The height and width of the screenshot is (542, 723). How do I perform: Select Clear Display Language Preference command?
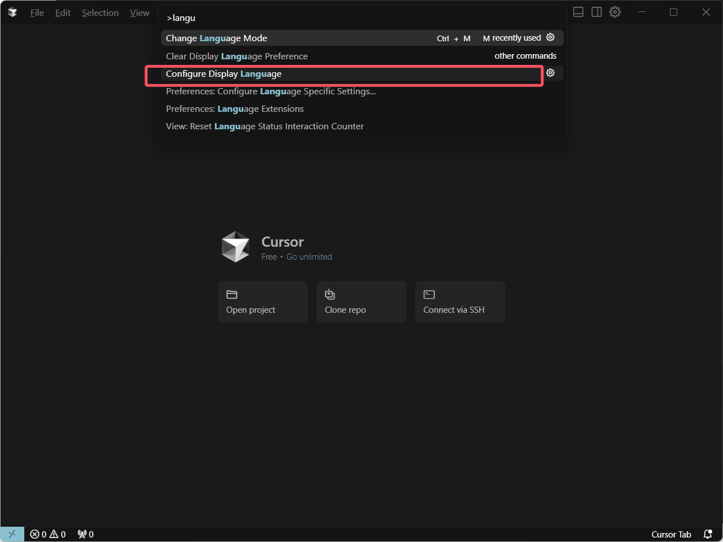362,56
